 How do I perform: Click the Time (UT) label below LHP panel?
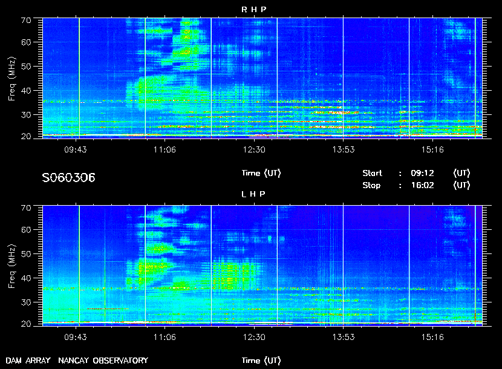(x=261, y=361)
